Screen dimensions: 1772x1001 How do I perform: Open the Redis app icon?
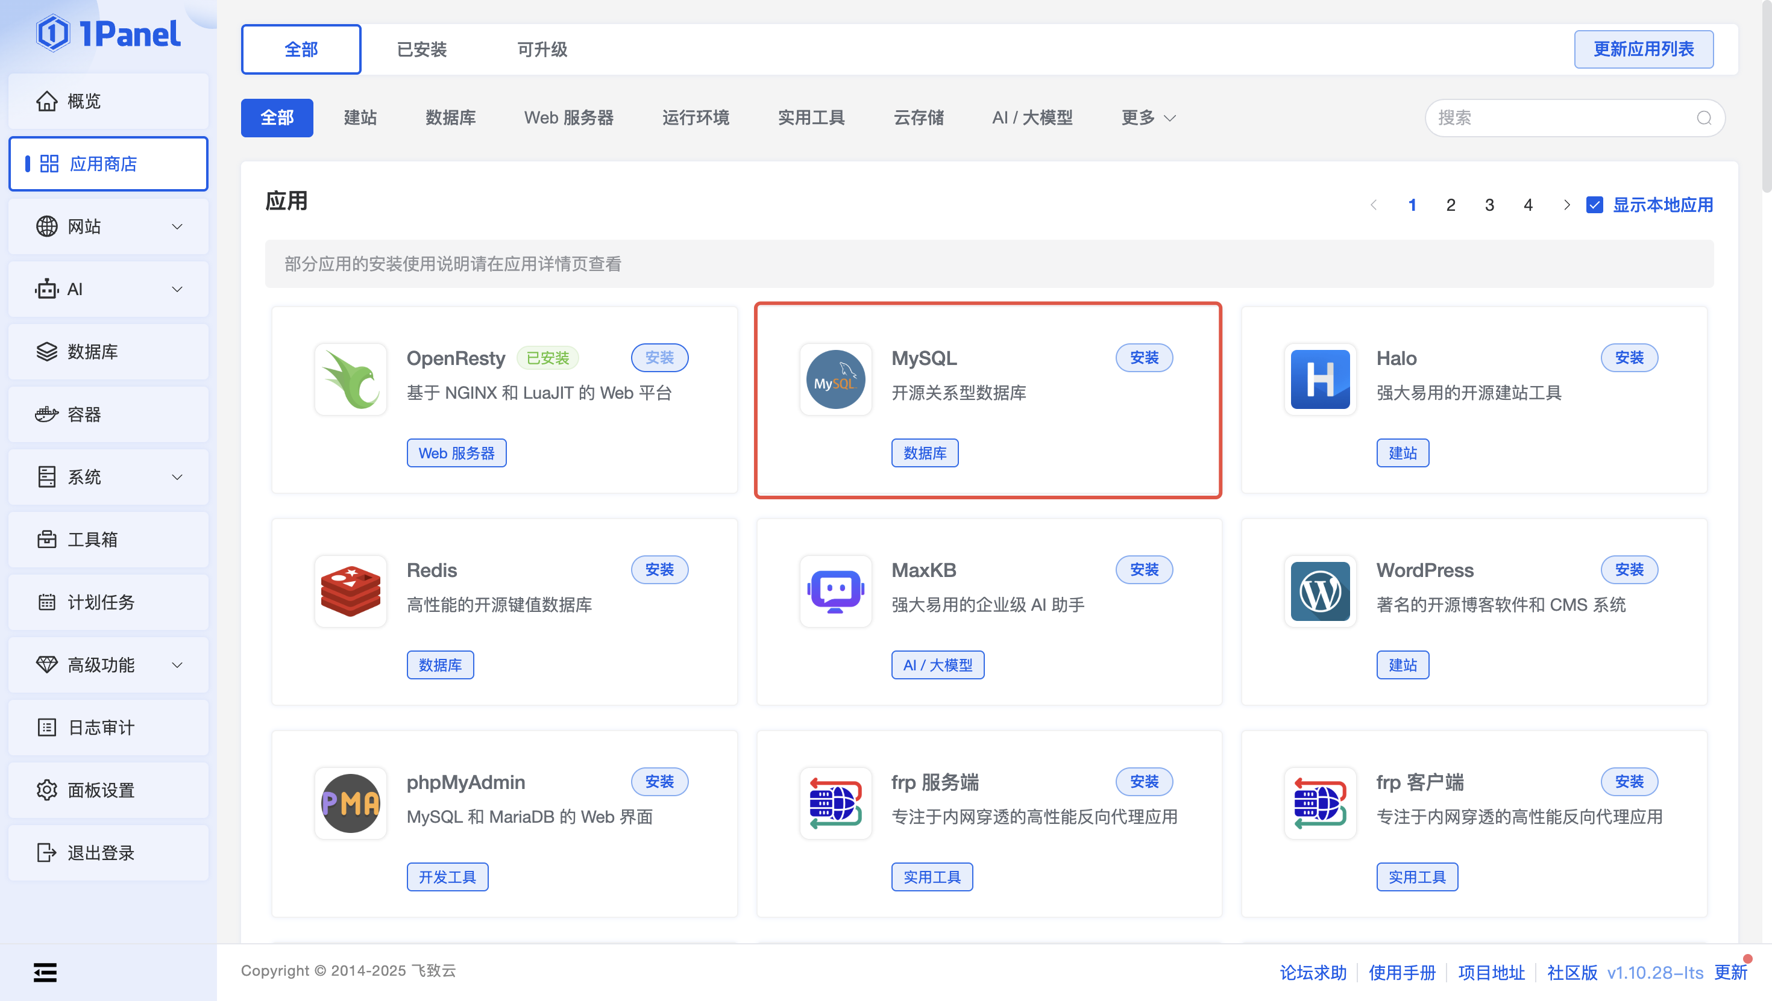[351, 591]
